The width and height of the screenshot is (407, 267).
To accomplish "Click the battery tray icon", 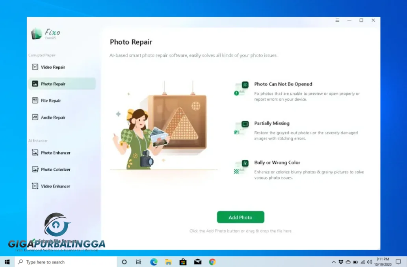I will (x=355, y=262).
